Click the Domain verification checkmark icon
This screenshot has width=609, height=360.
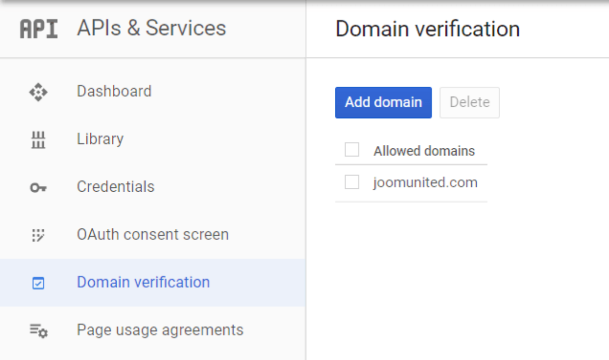pyautogui.click(x=38, y=283)
